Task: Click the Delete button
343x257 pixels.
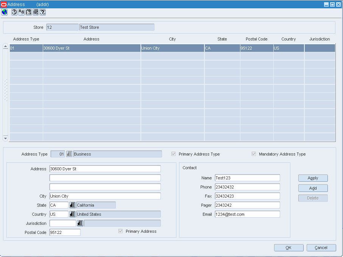Action: click(x=313, y=198)
